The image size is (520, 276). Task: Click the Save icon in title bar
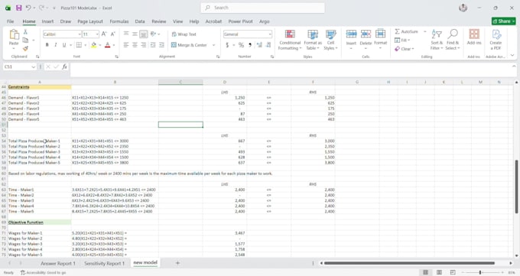pyautogui.click(x=19, y=8)
